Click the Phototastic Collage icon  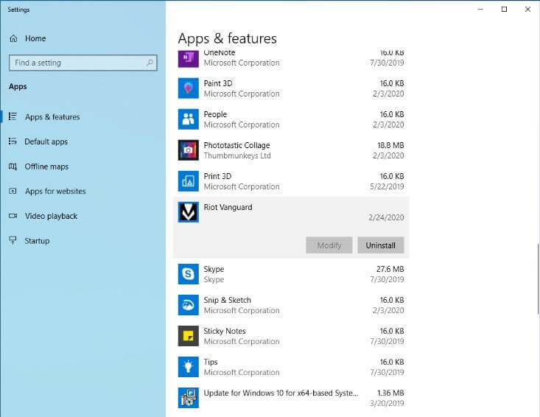[x=189, y=150]
